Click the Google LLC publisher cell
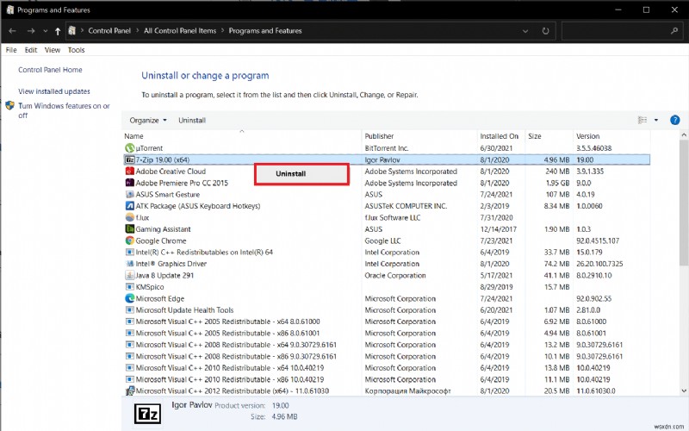This screenshot has height=431, width=689. coord(382,240)
